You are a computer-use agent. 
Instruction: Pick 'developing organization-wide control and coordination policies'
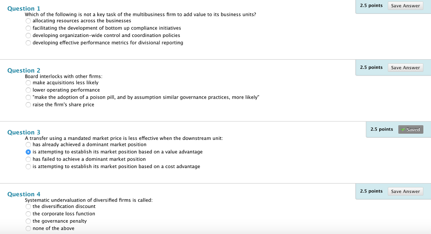[28, 35]
